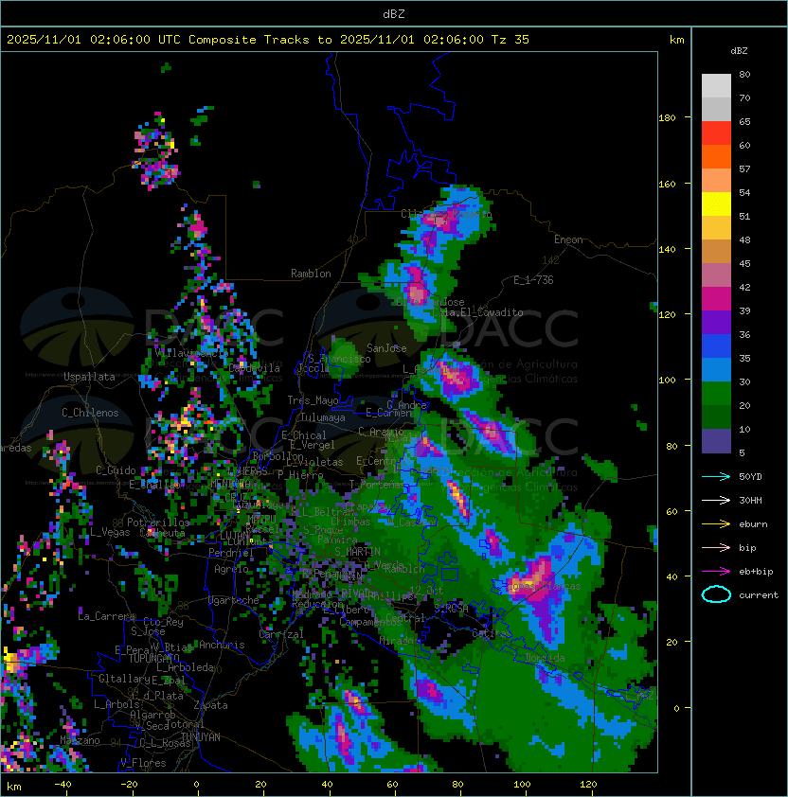Click the dBZ title at top
The height and width of the screenshot is (797, 788).
pyautogui.click(x=394, y=13)
